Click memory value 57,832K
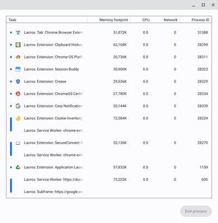Screen dimensions: 218x223 point(120,167)
